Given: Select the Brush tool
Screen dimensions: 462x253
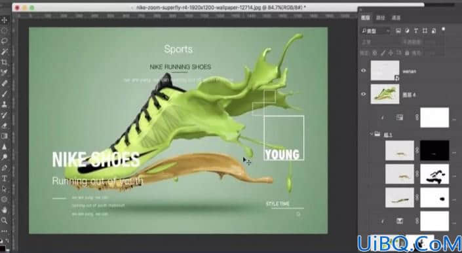Looking at the screenshot, I should pos(5,93).
